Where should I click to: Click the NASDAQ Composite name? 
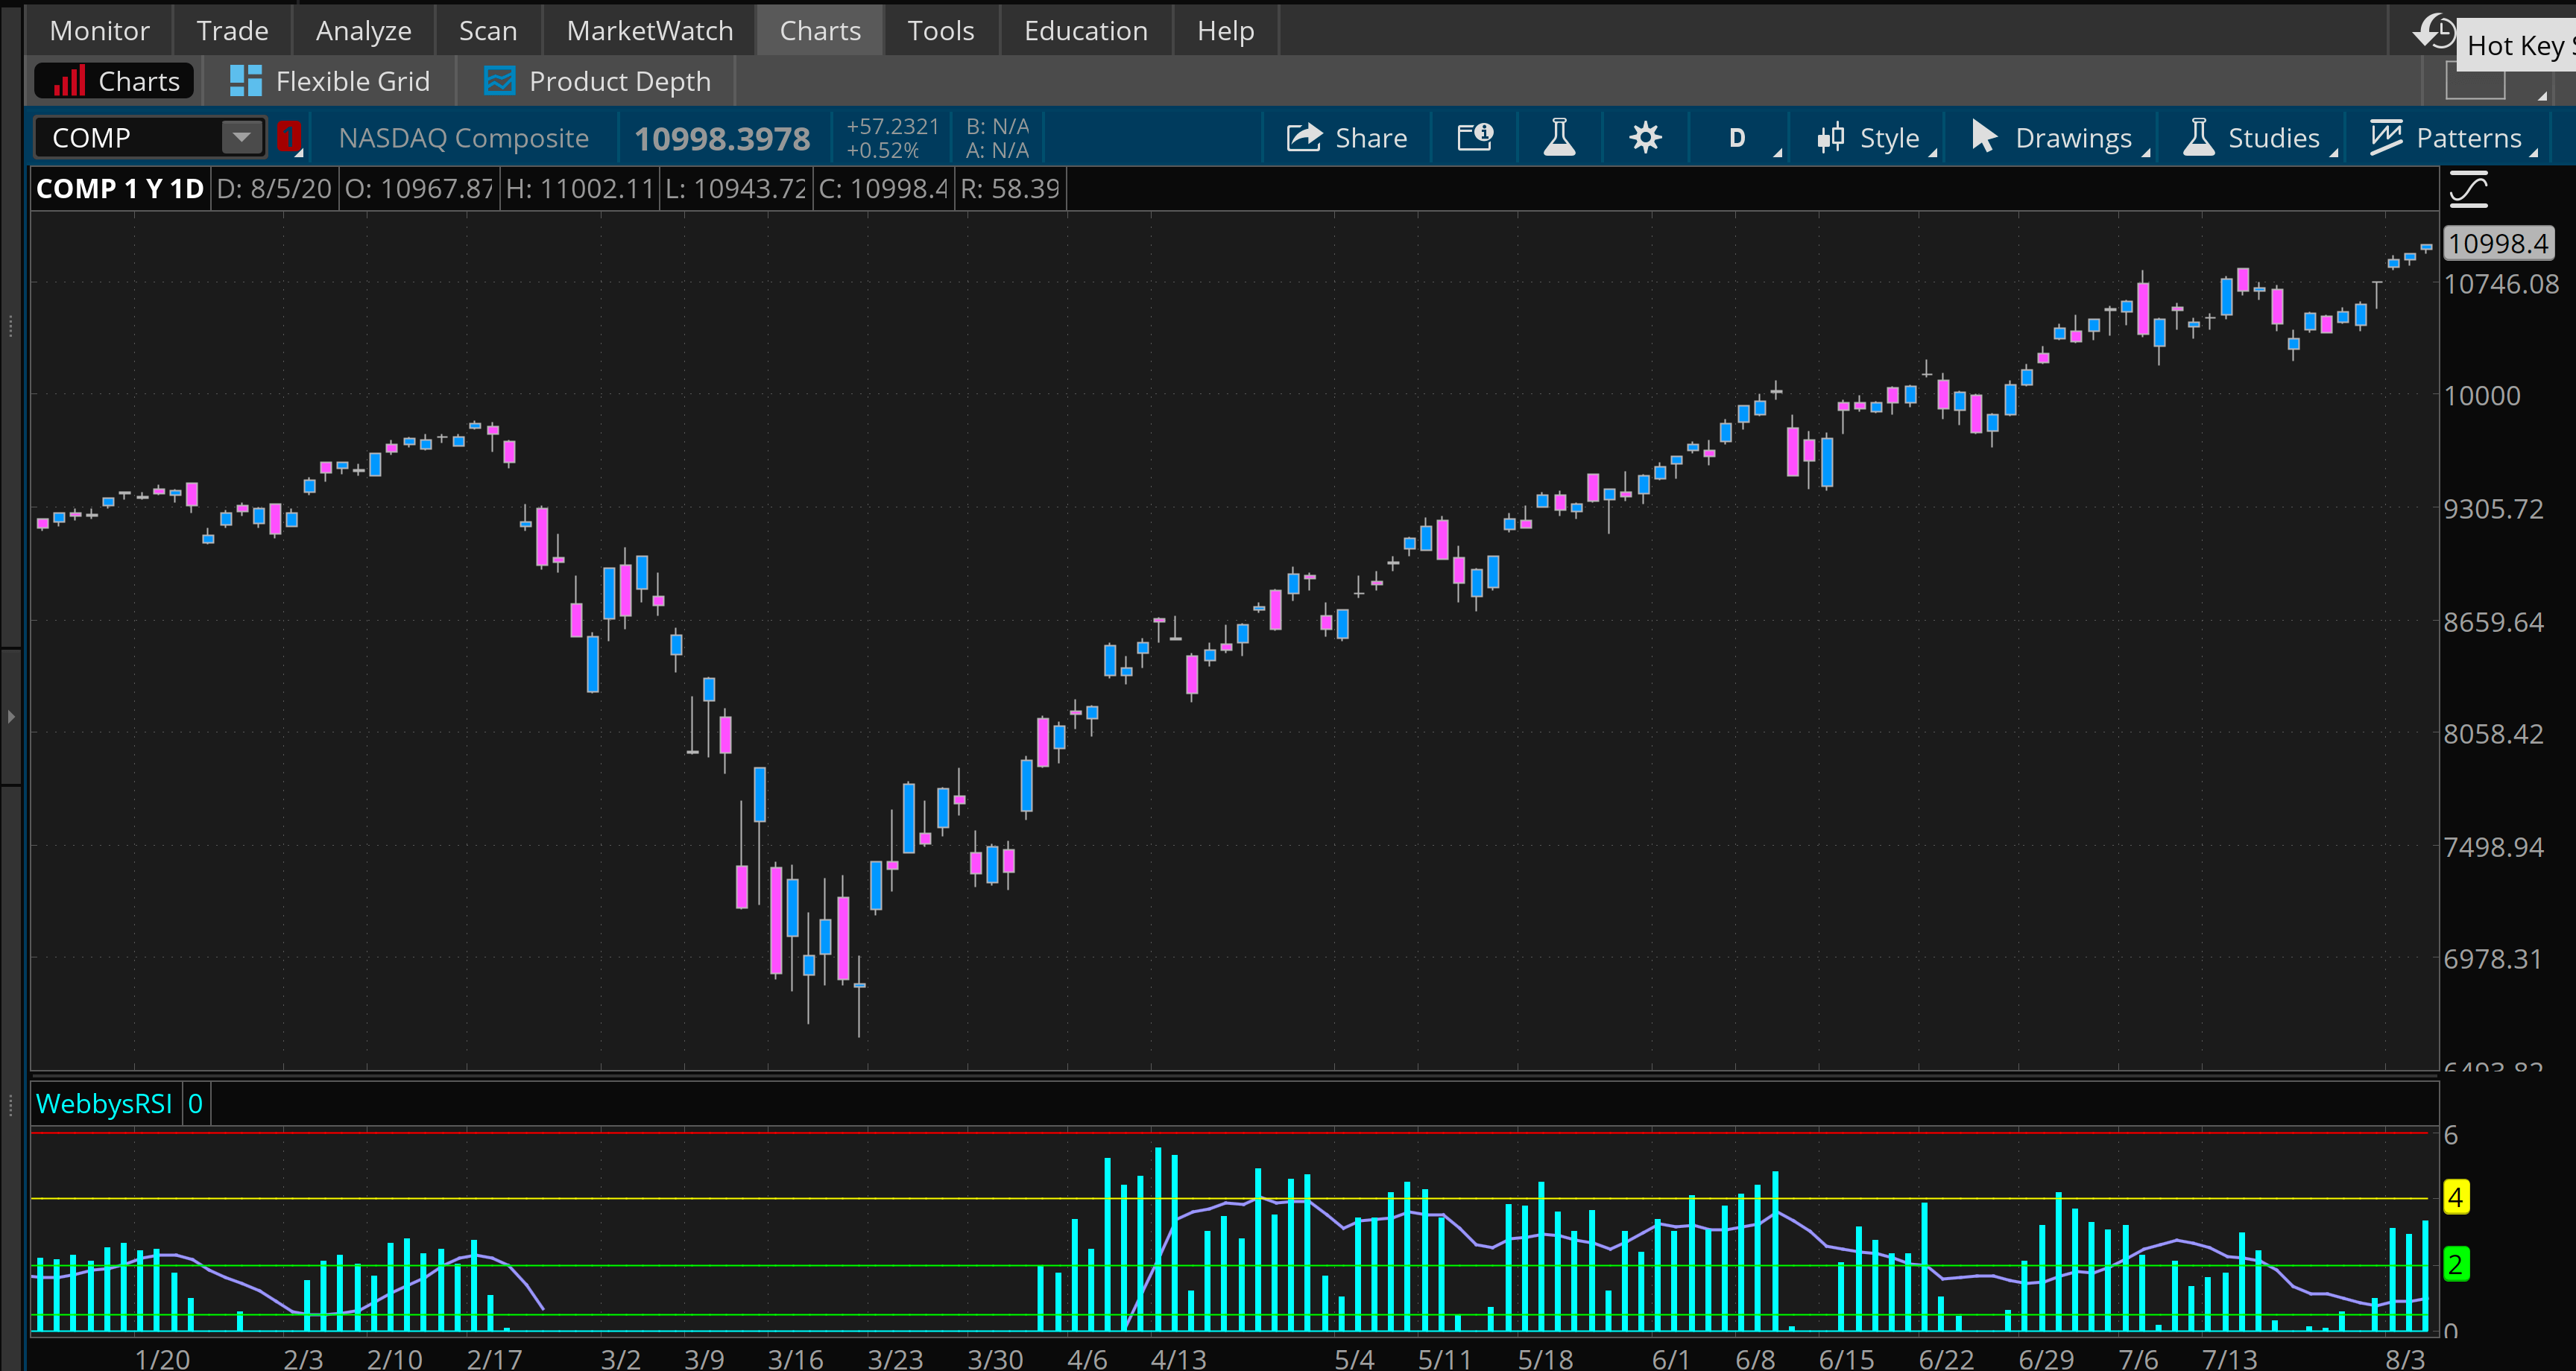(x=463, y=138)
